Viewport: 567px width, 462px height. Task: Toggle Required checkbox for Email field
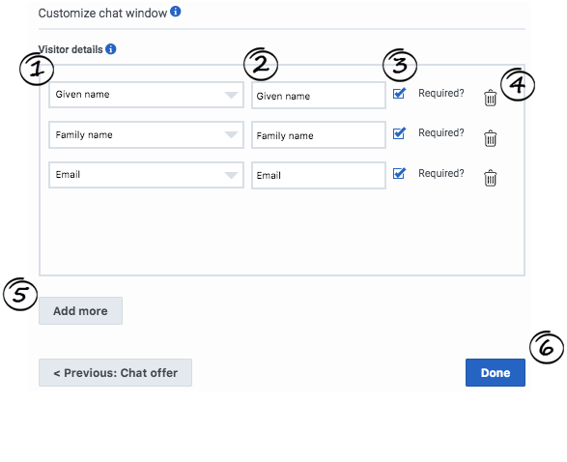(x=399, y=173)
